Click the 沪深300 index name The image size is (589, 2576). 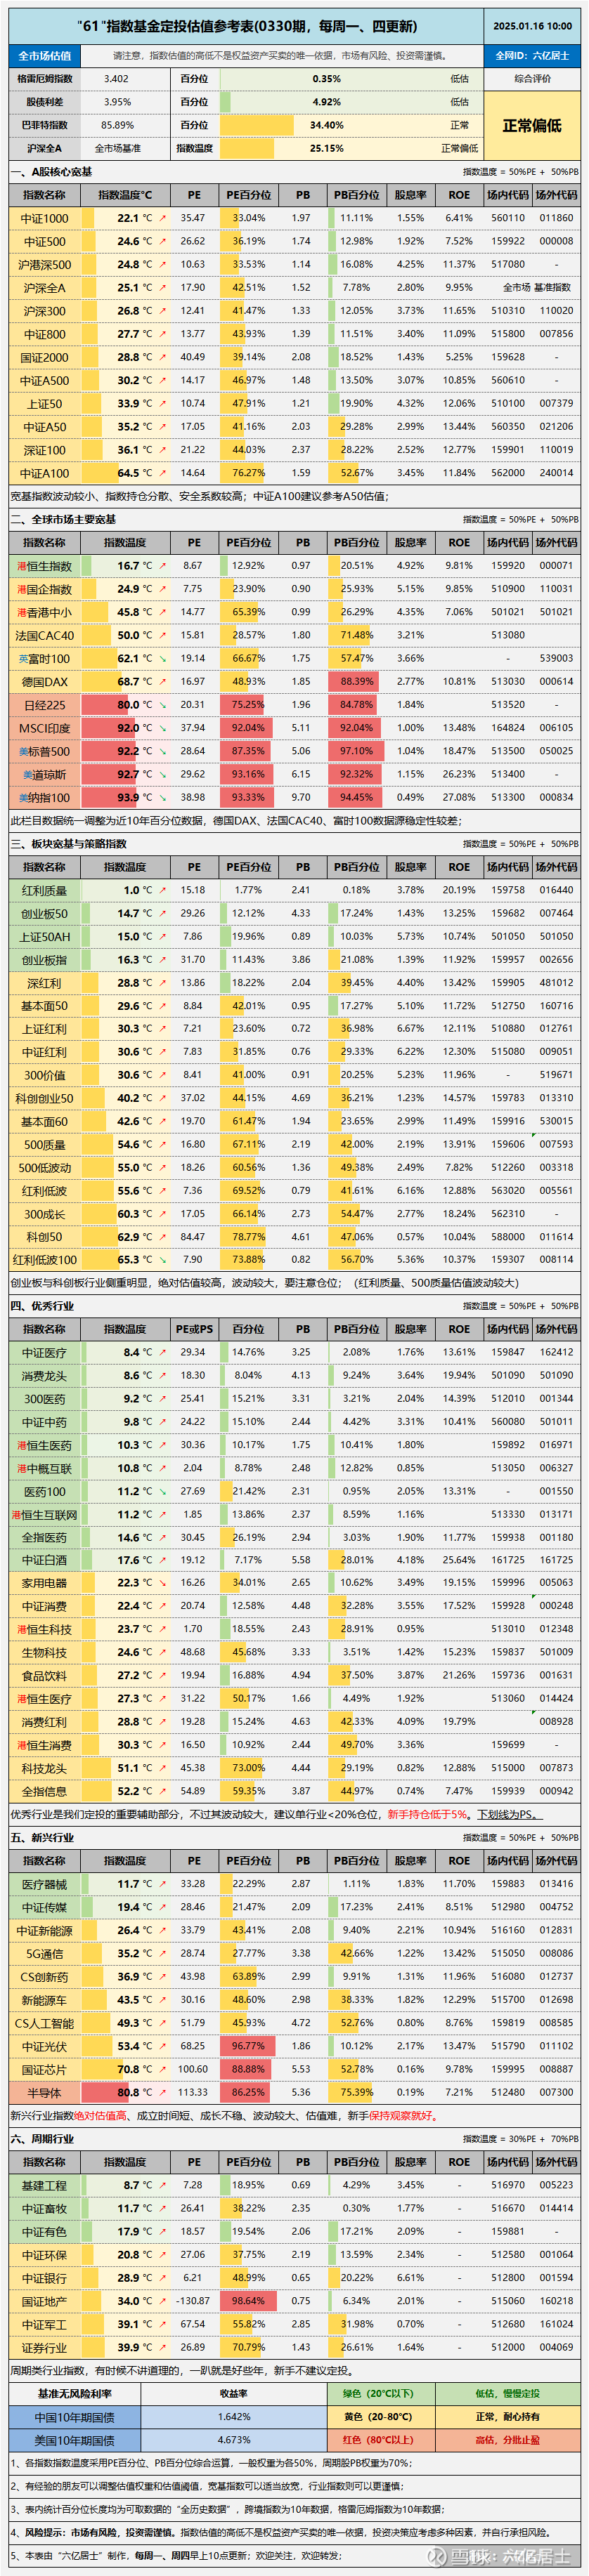coord(45,311)
